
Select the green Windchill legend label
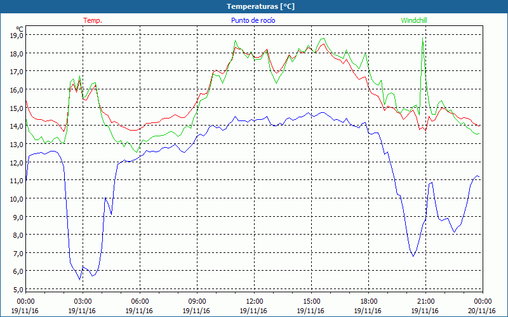point(414,20)
